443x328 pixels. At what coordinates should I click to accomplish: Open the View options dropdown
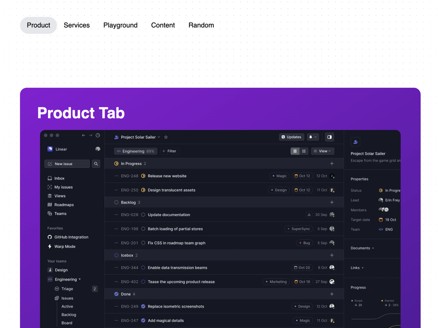[323, 151]
